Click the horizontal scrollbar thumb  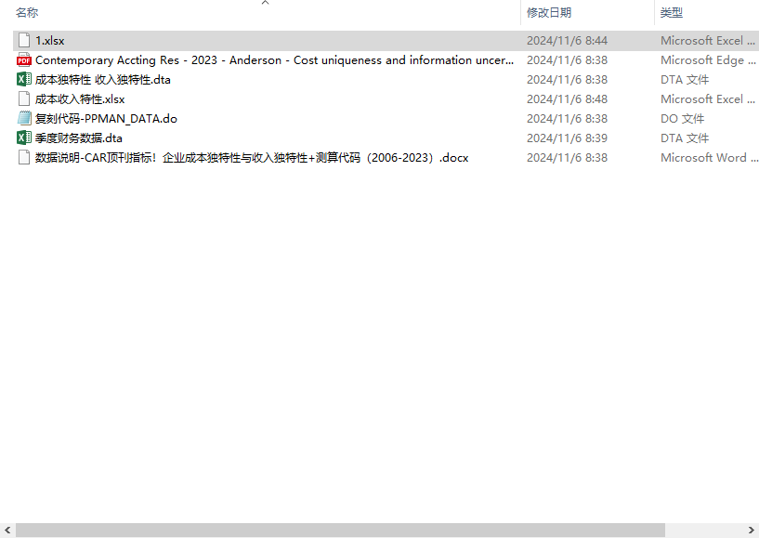point(340,531)
